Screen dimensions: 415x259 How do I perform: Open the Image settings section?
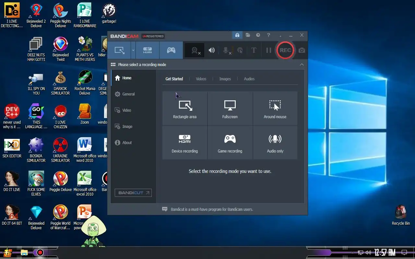click(x=134, y=126)
